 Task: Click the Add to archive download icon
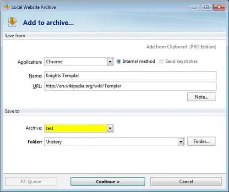pos(12,22)
